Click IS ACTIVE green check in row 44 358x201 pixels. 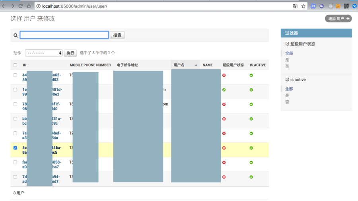point(251,75)
